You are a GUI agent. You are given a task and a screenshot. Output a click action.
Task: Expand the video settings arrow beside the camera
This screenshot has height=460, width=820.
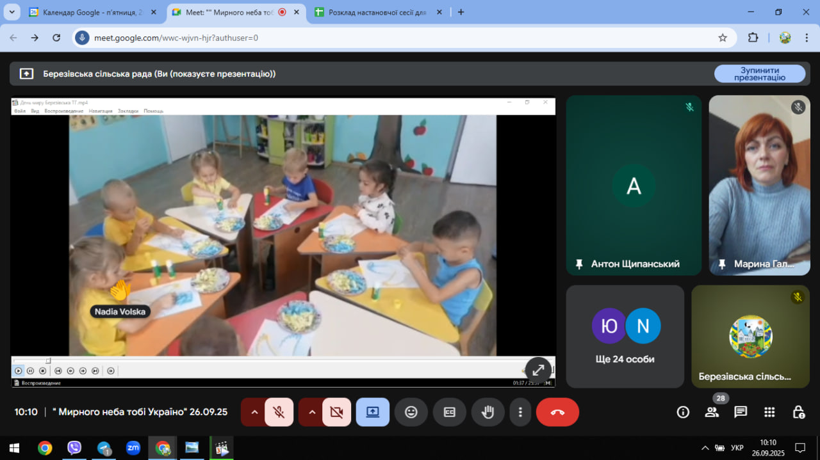coord(312,412)
